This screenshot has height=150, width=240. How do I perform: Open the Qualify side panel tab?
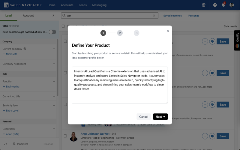[x=237, y=40]
